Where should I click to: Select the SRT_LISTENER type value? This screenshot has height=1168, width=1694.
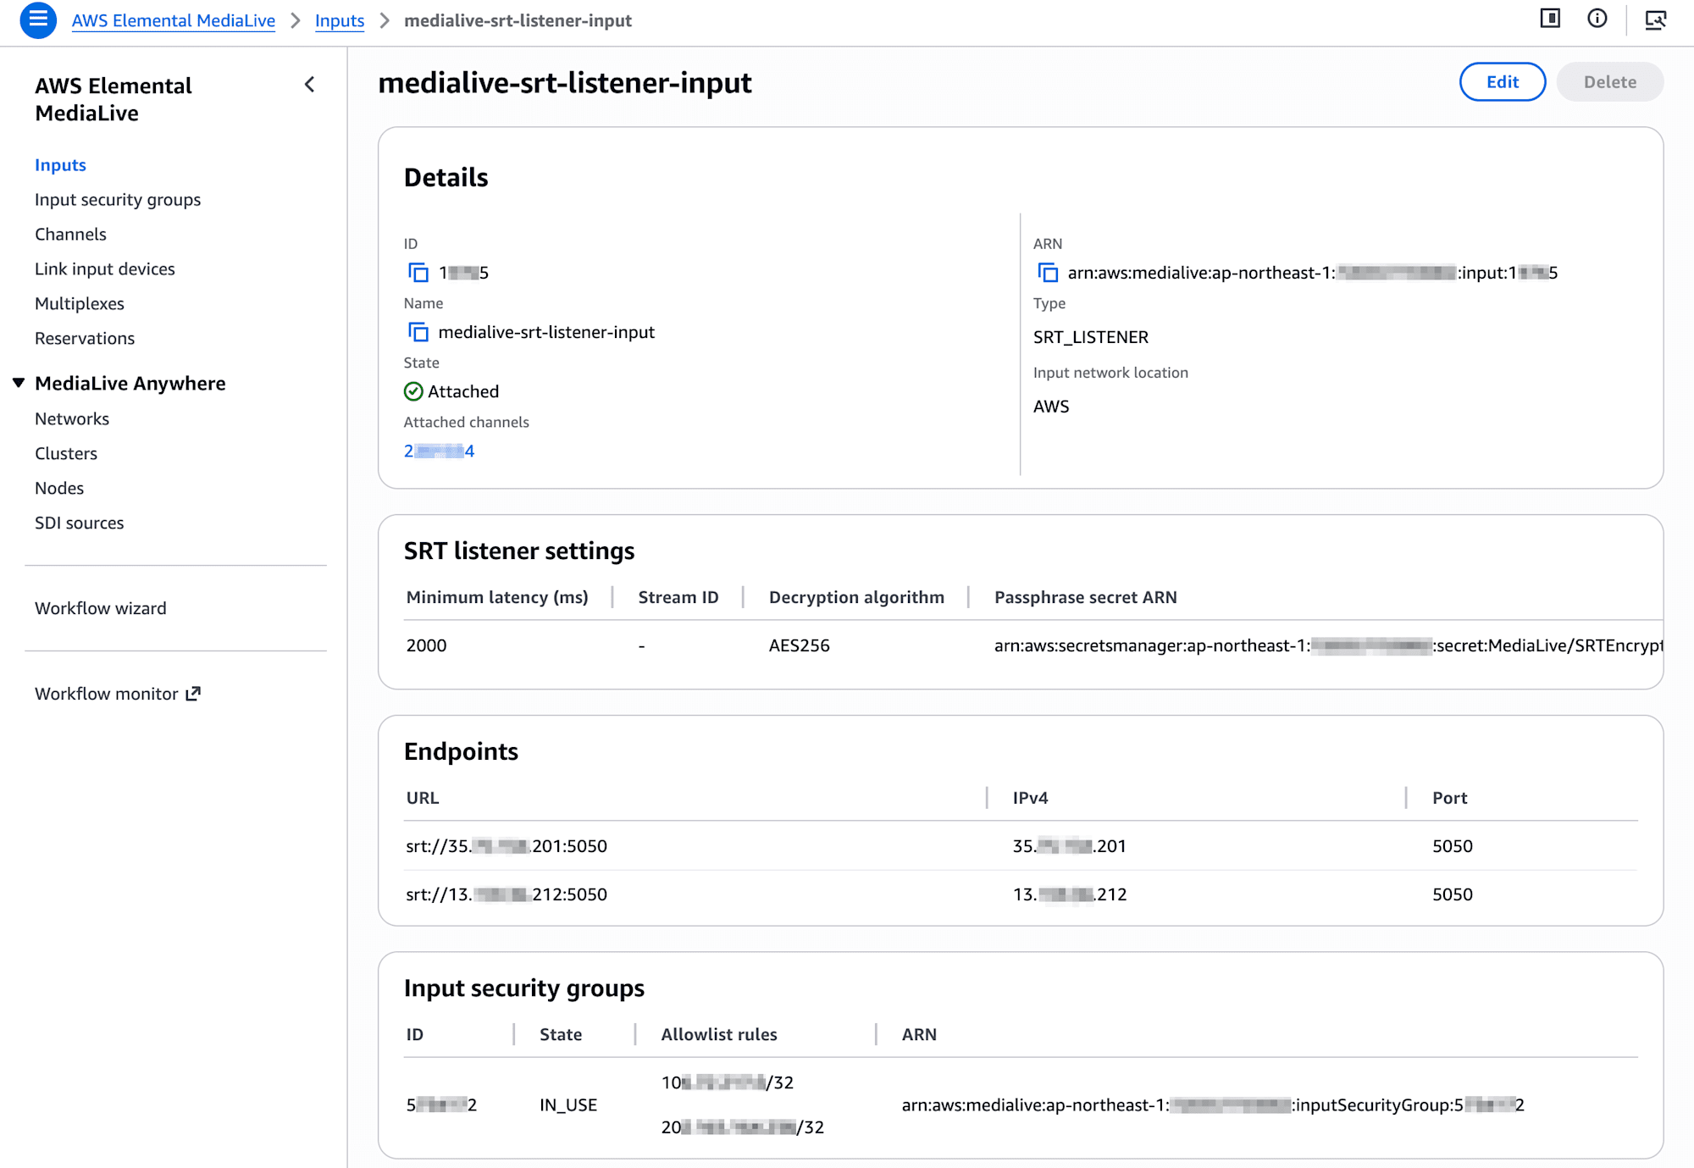point(1091,337)
